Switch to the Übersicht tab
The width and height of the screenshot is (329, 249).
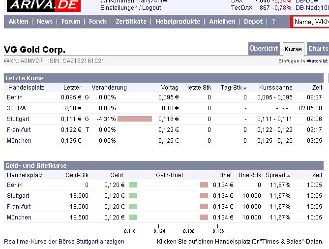pos(264,49)
